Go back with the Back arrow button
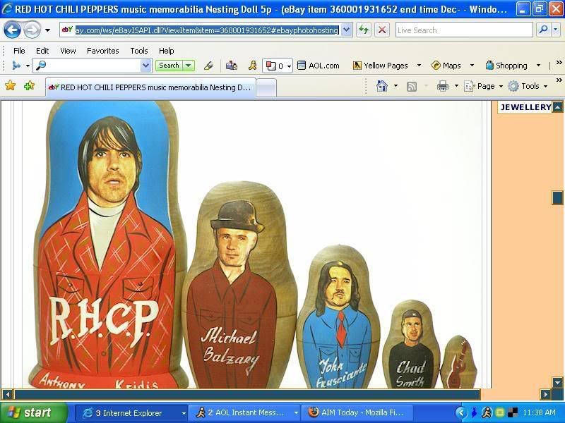The image size is (565, 423). coord(12,30)
